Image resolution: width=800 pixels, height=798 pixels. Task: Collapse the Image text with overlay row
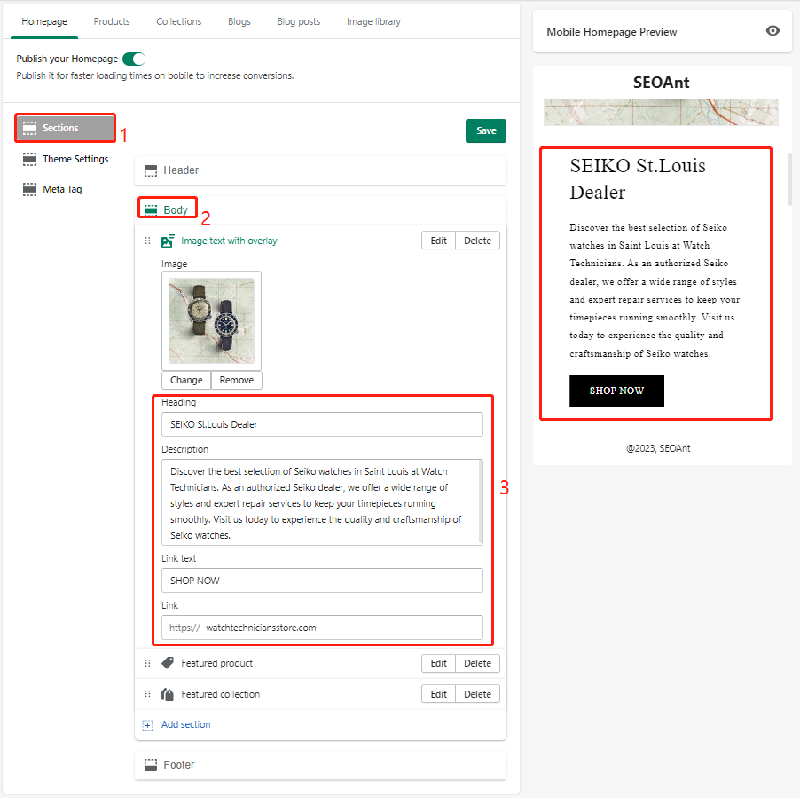pyautogui.click(x=229, y=241)
